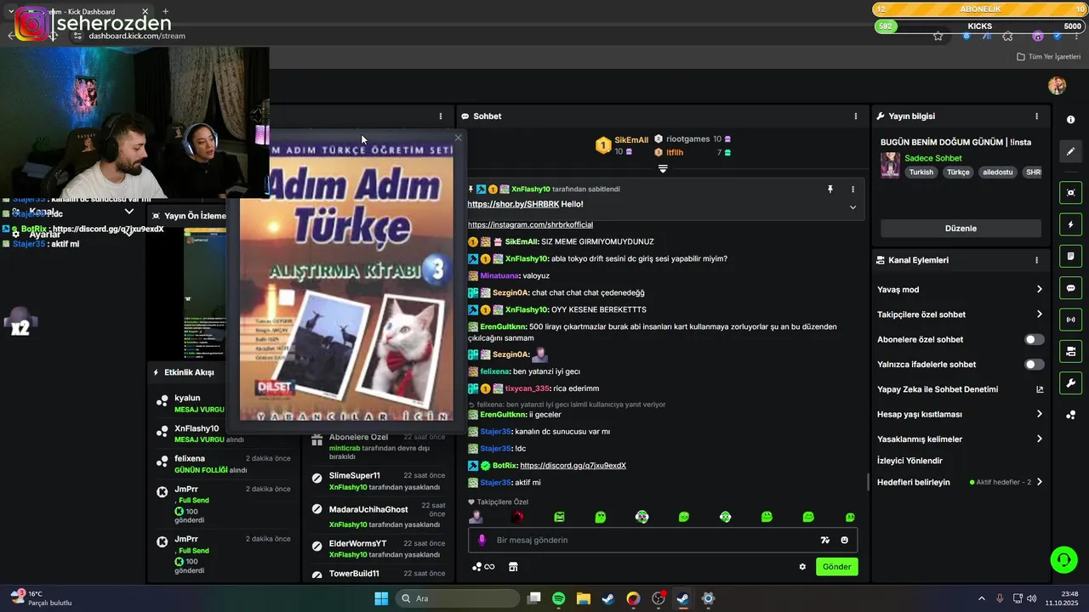Click the taskbar Ara search box
The image size is (1089, 612).
(459, 598)
